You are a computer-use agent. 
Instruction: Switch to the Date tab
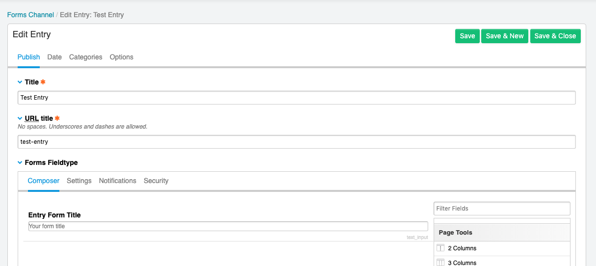point(54,57)
